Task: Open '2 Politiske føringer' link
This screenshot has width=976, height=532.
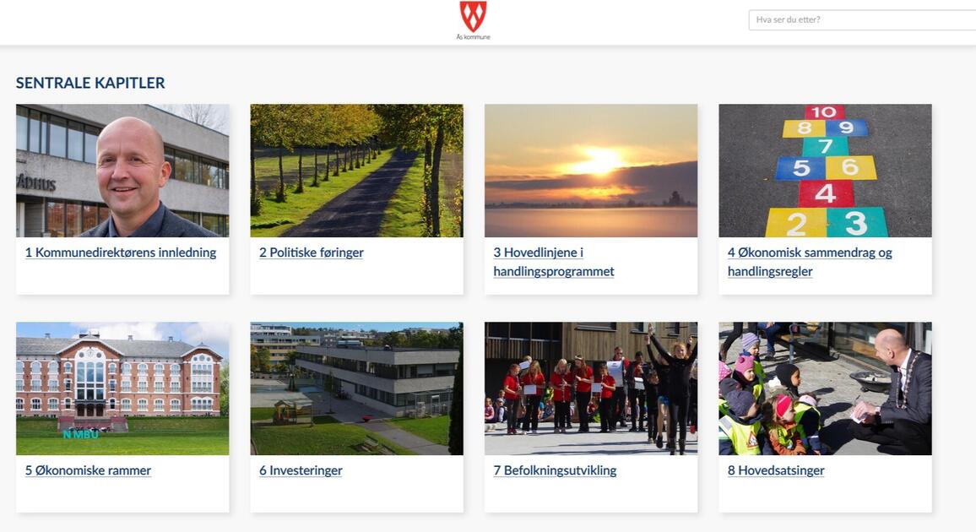Action: (x=312, y=252)
